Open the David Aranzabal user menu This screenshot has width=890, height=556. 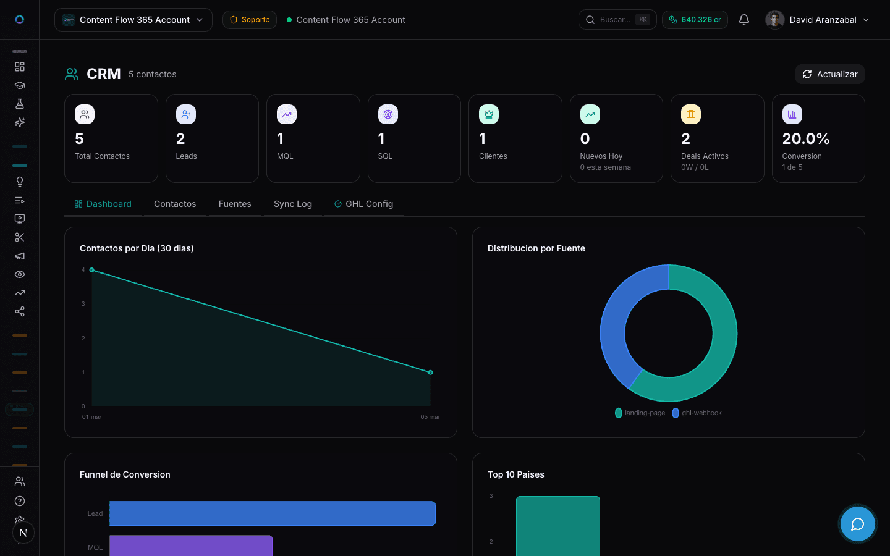[818, 20]
